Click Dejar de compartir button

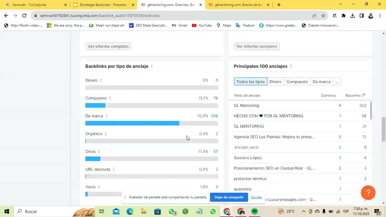(229, 197)
